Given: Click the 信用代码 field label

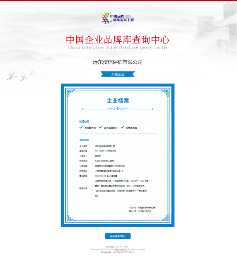Looking at the screenshot, I should click(x=84, y=151).
